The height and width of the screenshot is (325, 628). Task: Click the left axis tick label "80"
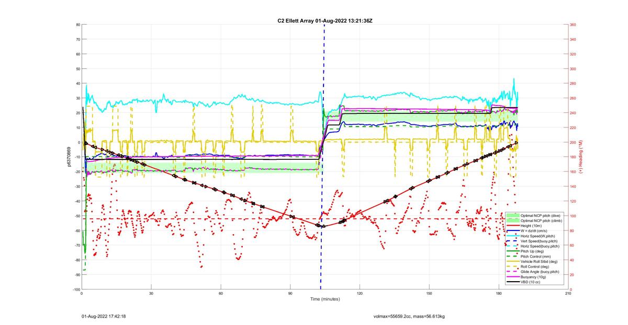coord(77,25)
